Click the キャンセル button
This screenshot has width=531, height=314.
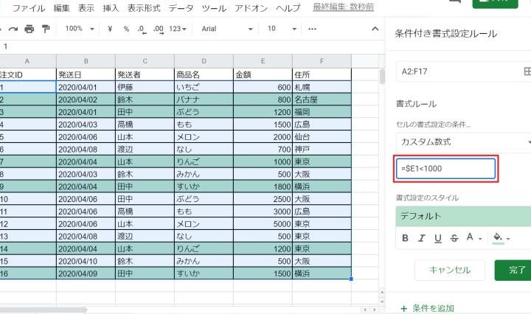(448, 270)
